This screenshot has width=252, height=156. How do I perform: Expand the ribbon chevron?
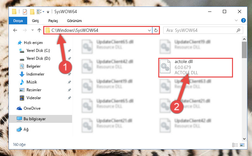[x=236, y=20]
